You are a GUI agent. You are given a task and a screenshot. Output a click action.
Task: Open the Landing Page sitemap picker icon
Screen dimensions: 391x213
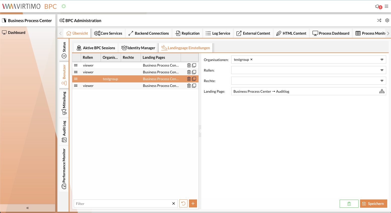(x=382, y=91)
